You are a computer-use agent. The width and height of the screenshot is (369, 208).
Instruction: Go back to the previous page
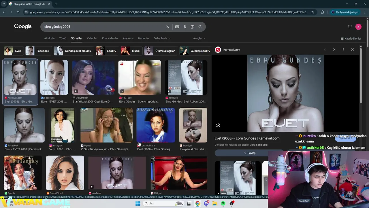(4, 12)
